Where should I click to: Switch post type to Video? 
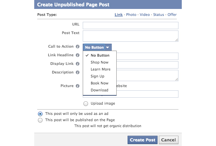coord(145,15)
